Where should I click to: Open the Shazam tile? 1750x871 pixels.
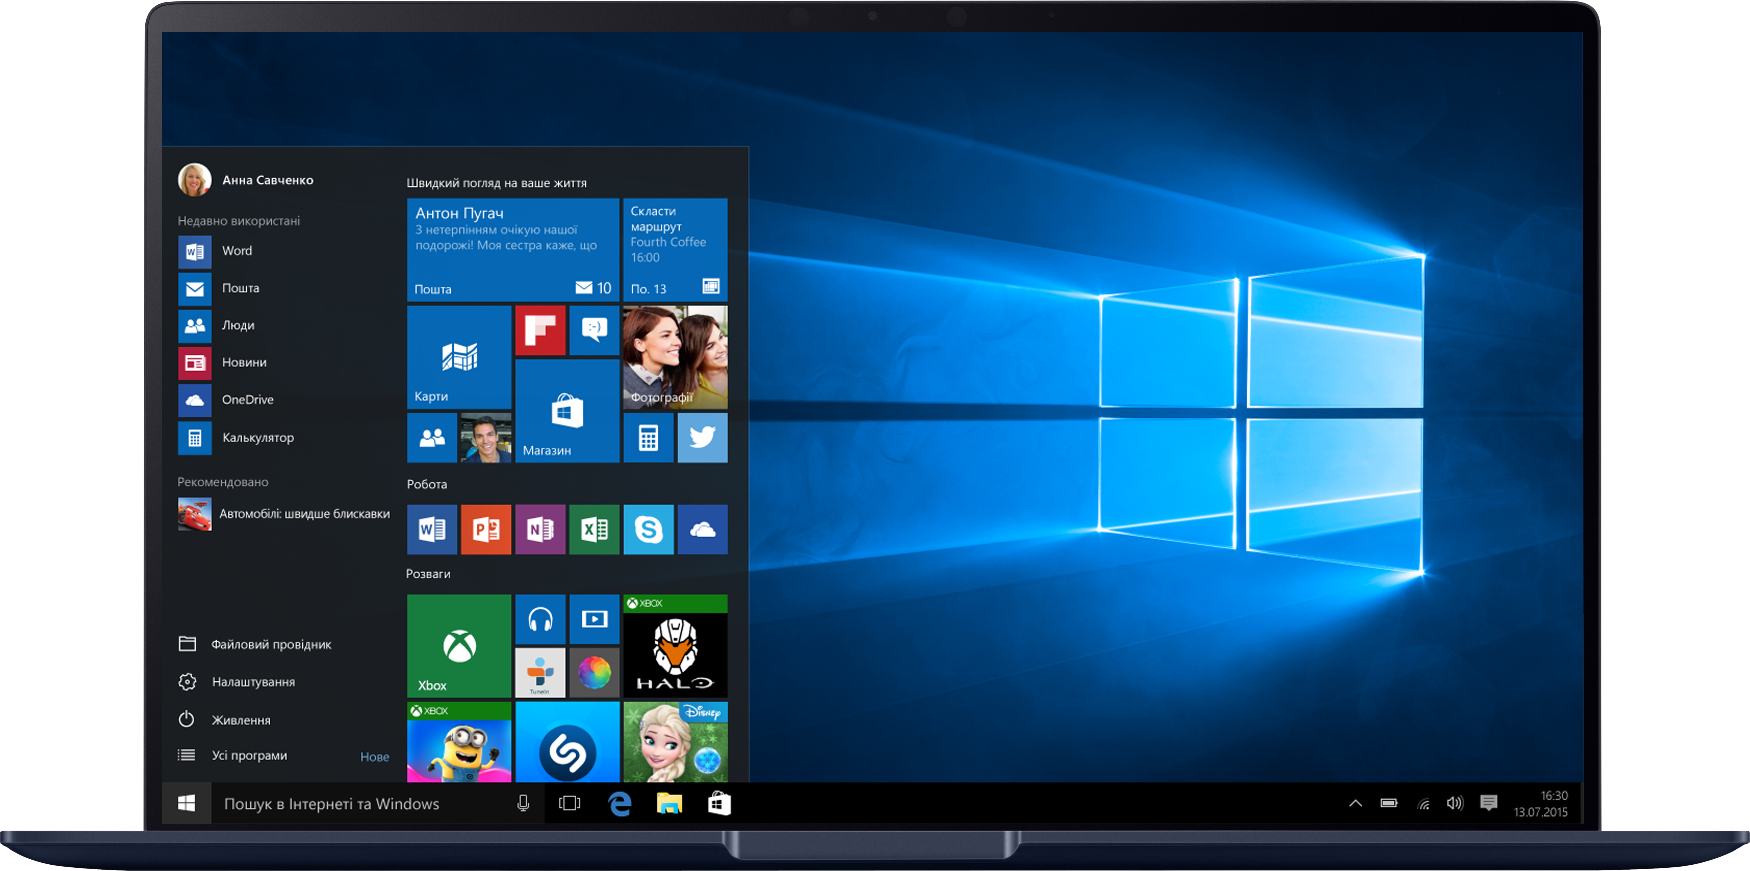coord(567,744)
